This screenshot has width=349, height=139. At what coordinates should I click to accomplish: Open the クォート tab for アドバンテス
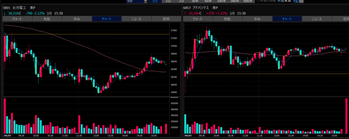pyautogui.click(x=198, y=19)
